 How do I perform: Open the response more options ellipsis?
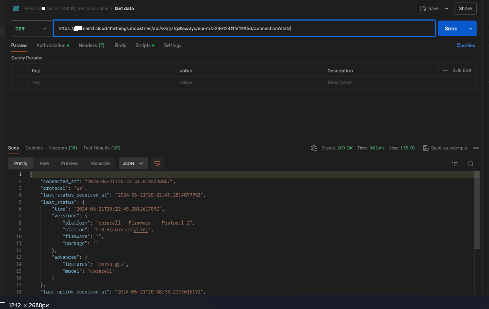click(476, 148)
